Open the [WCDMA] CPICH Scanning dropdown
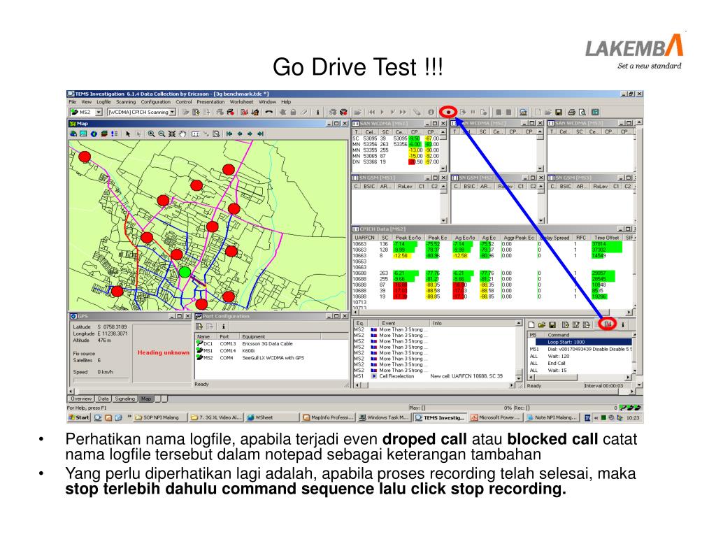Screen dimensions: 716x537 [x=173, y=112]
